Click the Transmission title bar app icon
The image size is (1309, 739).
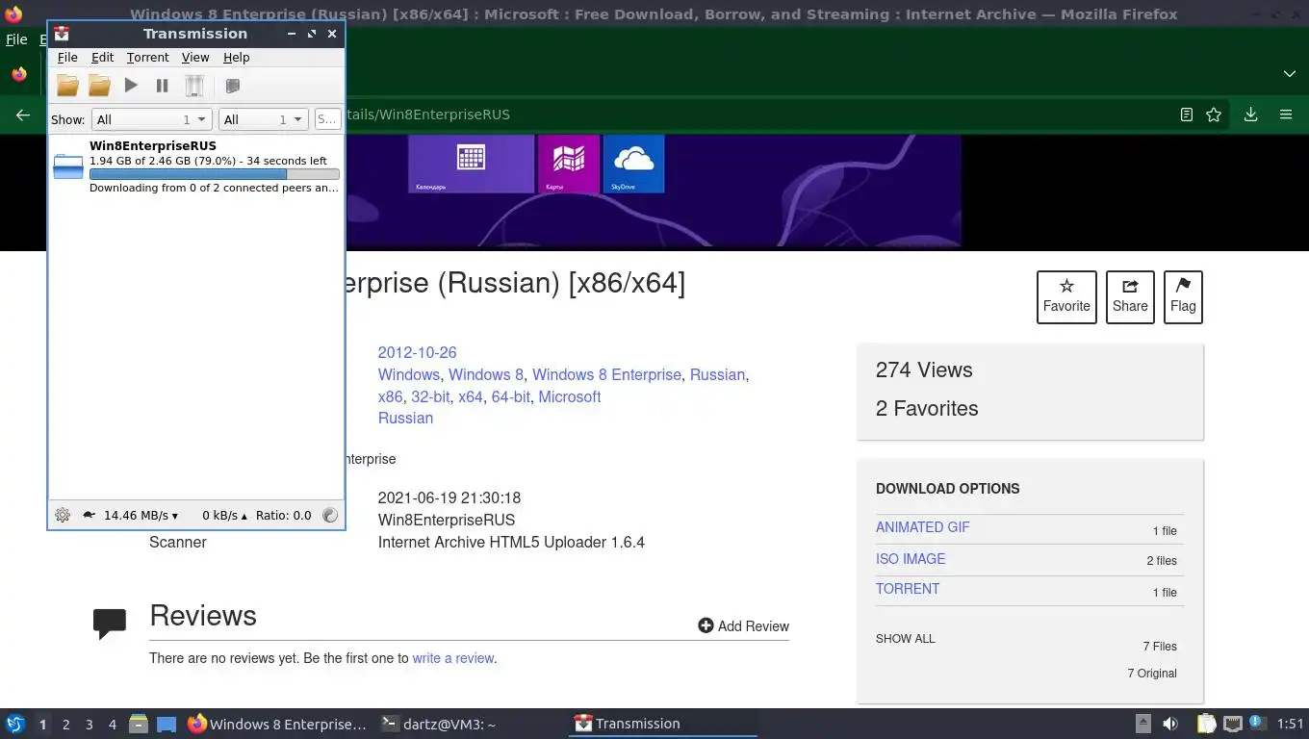pos(62,33)
